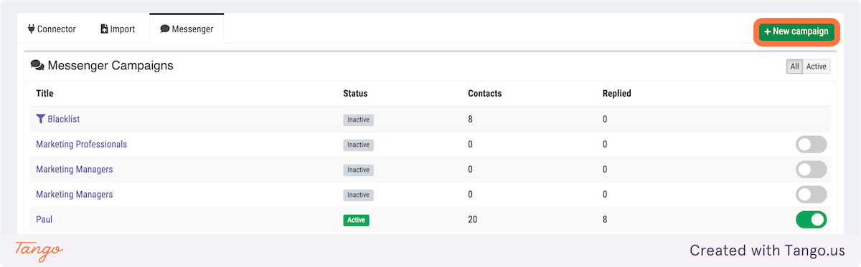Click the Status column header
861x267 pixels.
point(355,94)
